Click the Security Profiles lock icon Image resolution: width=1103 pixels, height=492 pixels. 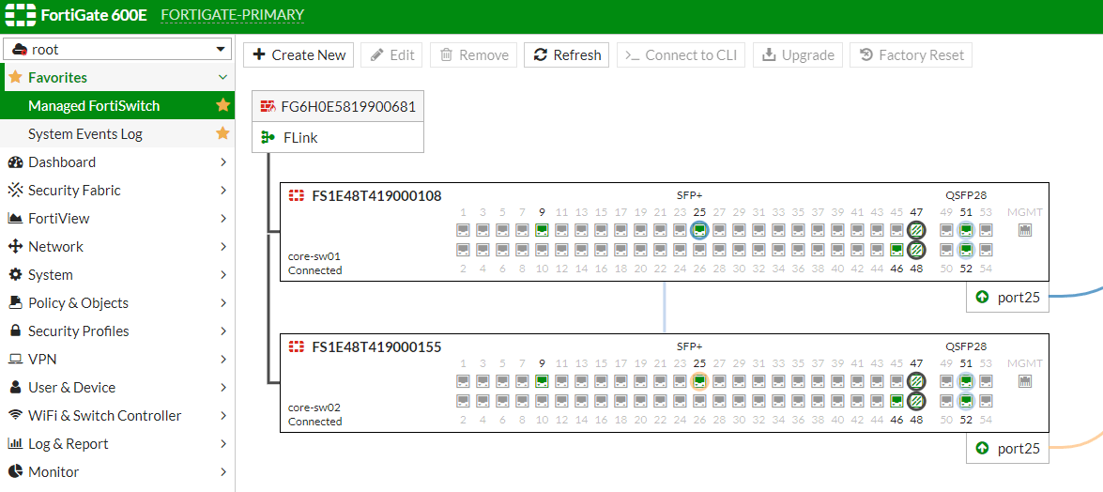15,331
